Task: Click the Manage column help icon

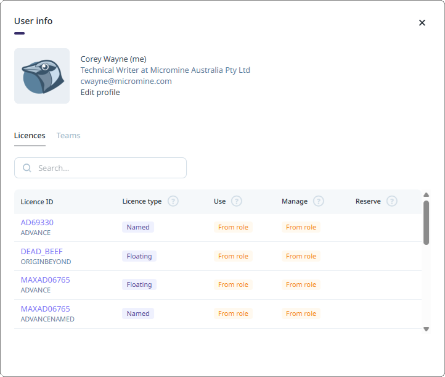Action: pyautogui.click(x=319, y=201)
